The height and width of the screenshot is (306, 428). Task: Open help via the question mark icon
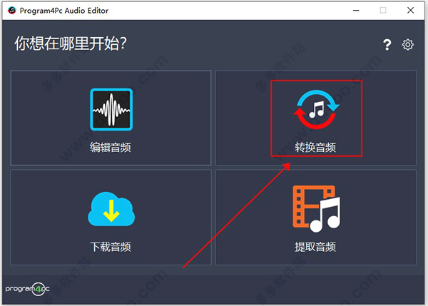(x=387, y=44)
